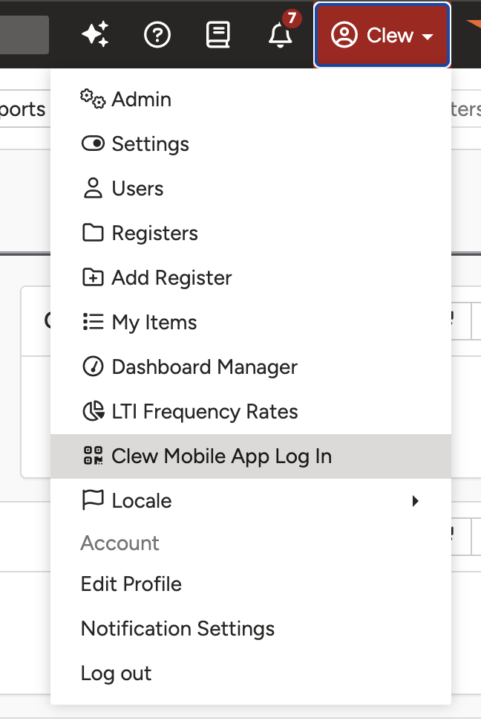Click the LTI Frequency Rates pie icon
Screen dimensions: 481x727
[94, 411]
